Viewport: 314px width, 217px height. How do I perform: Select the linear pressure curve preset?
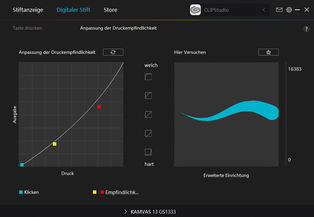pyautogui.click(x=148, y=114)
